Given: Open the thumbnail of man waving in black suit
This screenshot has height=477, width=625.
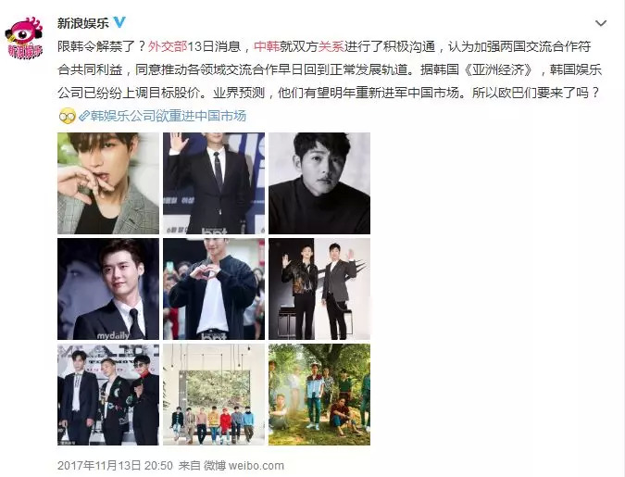Looking at the screenshot, I should click(x=214, y=183).
